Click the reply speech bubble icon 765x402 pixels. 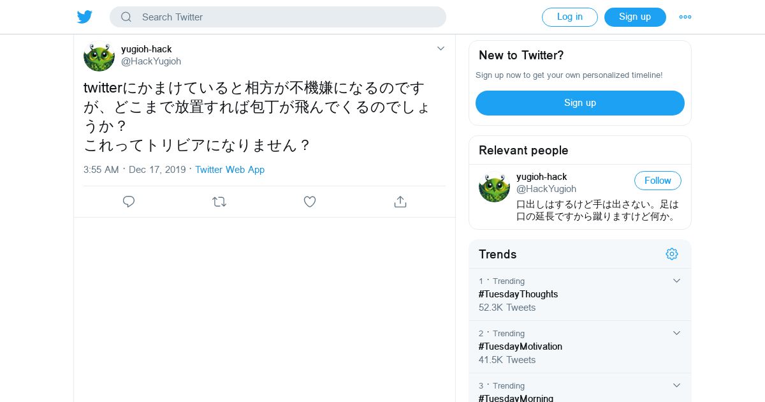pos(129,202)
